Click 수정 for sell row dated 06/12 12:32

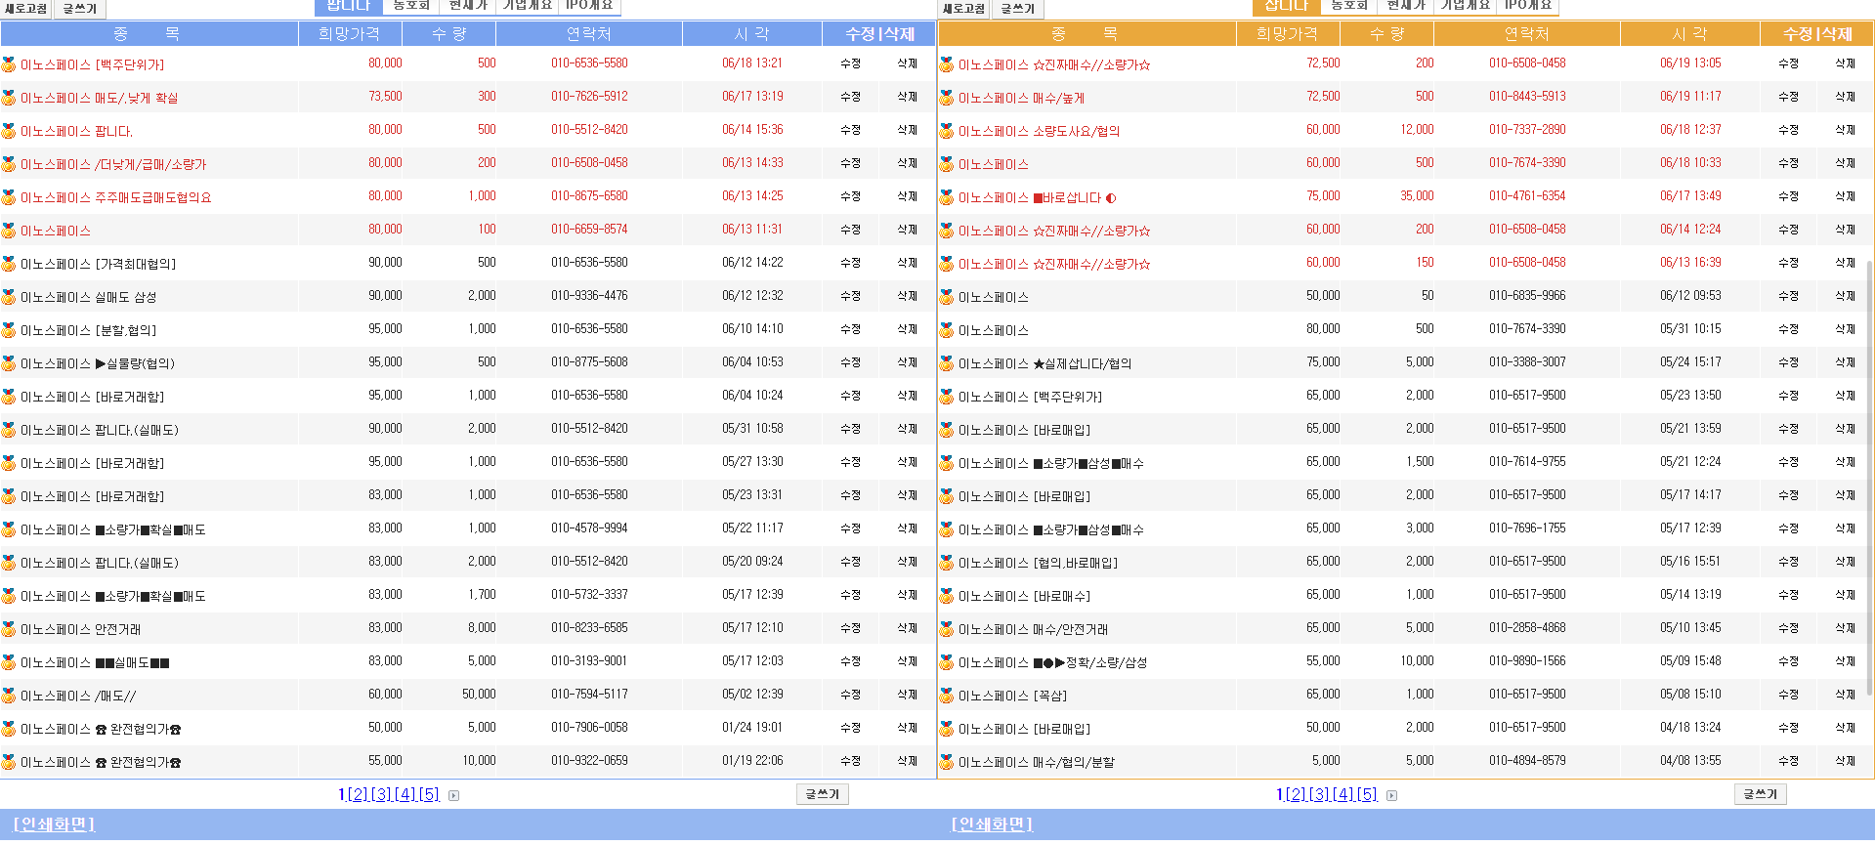tap(850, 296)
